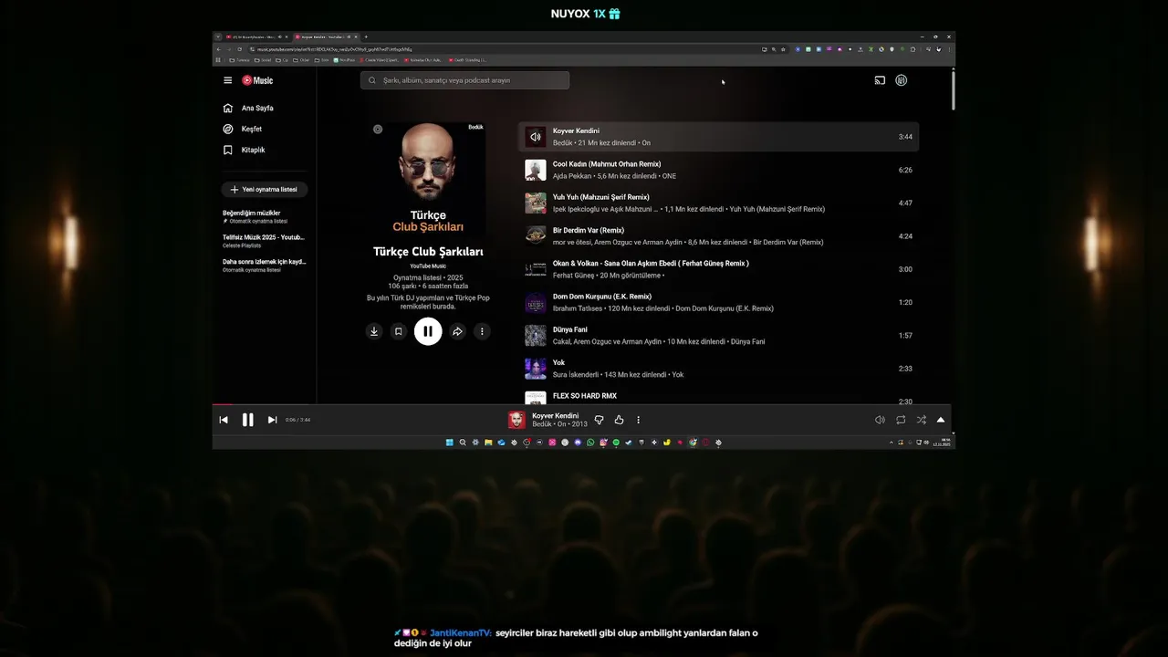Screen dimensions: 1168x657
Task: Open more options for the playlist
Action: coord(482,331)
